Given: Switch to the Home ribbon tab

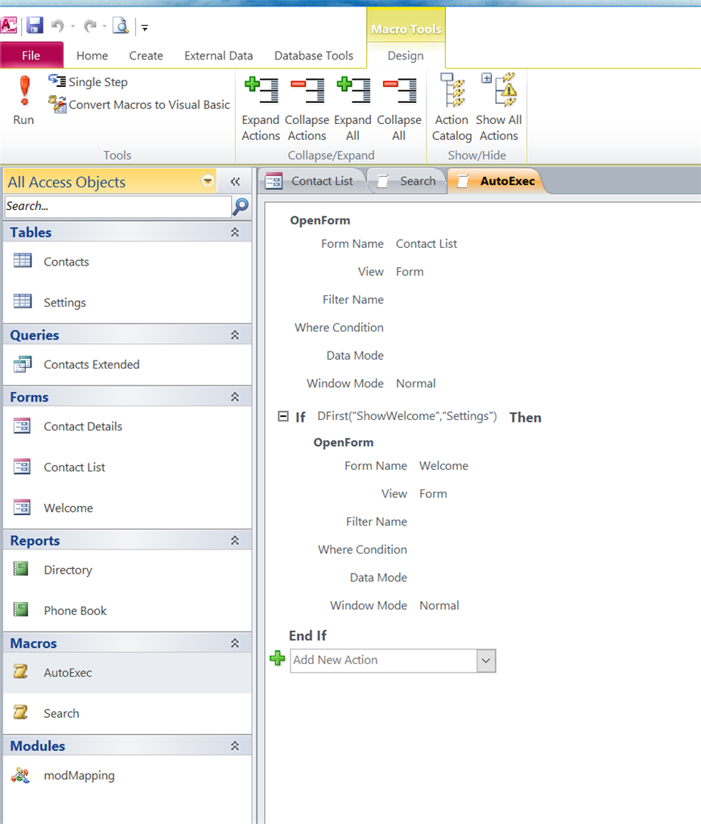Looking at the screenshot, I should coord(92,56).
